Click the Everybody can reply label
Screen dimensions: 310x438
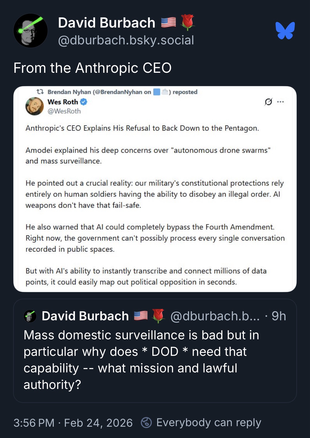(x=209, y=423)
